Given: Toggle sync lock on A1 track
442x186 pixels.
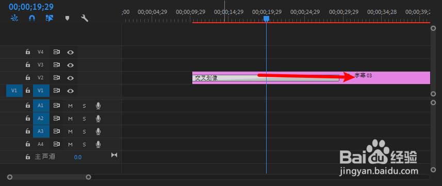Looking at the screenshot, I should (x=57, y=106).
